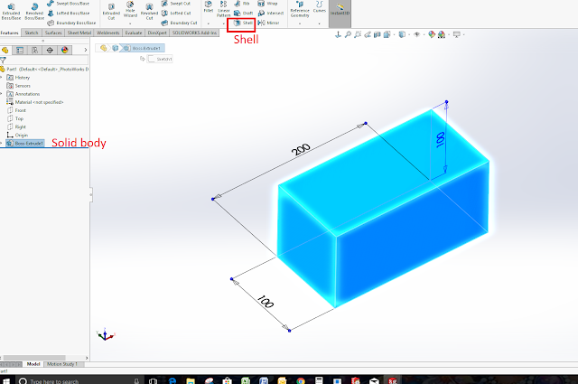Open the Reference Geometry tool
578x384 pixels.
[300, 9]
